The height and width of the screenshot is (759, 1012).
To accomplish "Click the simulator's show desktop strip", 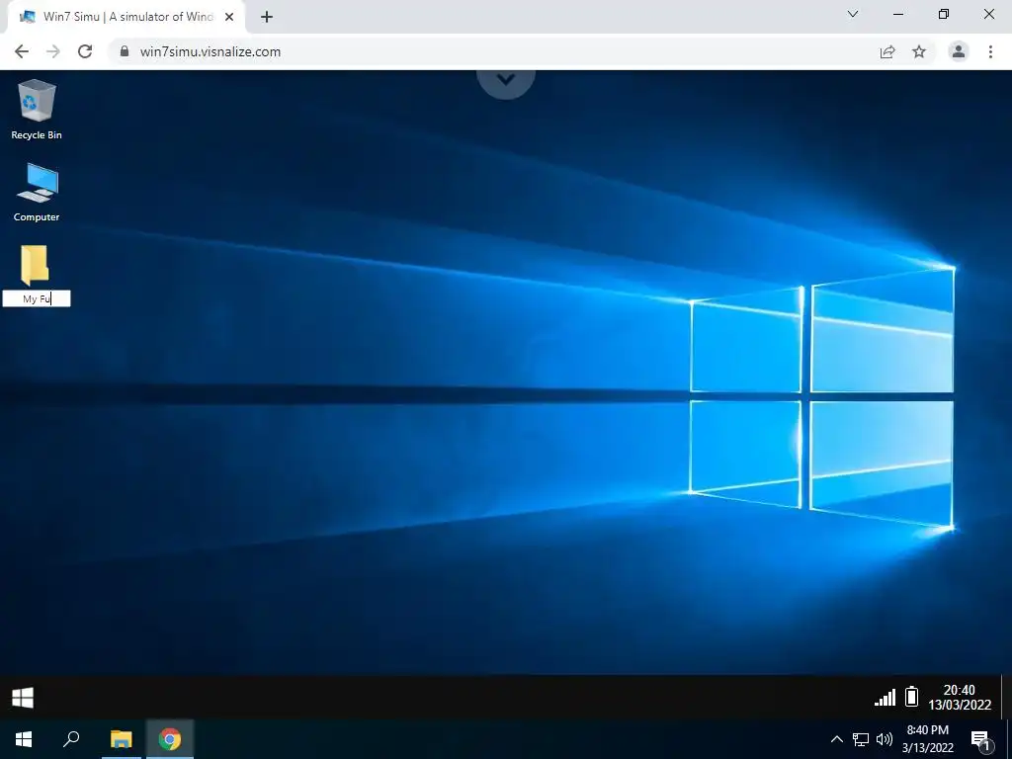I will tap(1006, 697).
